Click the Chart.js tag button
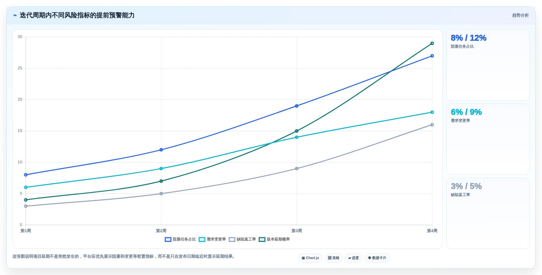Screen dimensions: 542x275 pyautogui.click(x=310, y=258)
